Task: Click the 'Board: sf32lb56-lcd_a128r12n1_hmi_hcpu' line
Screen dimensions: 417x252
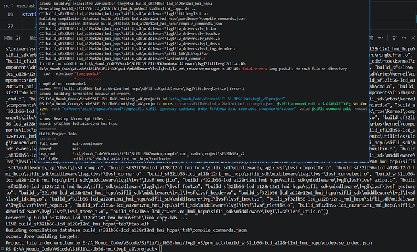Action: click(x=79, y=124)
